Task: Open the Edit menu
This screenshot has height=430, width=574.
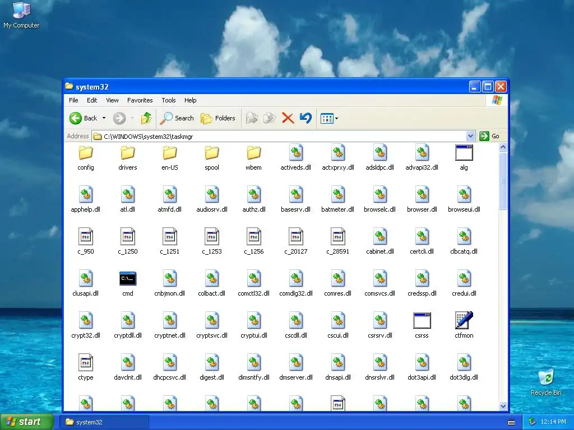Action: pyautogui.click(x=92, y=100)
